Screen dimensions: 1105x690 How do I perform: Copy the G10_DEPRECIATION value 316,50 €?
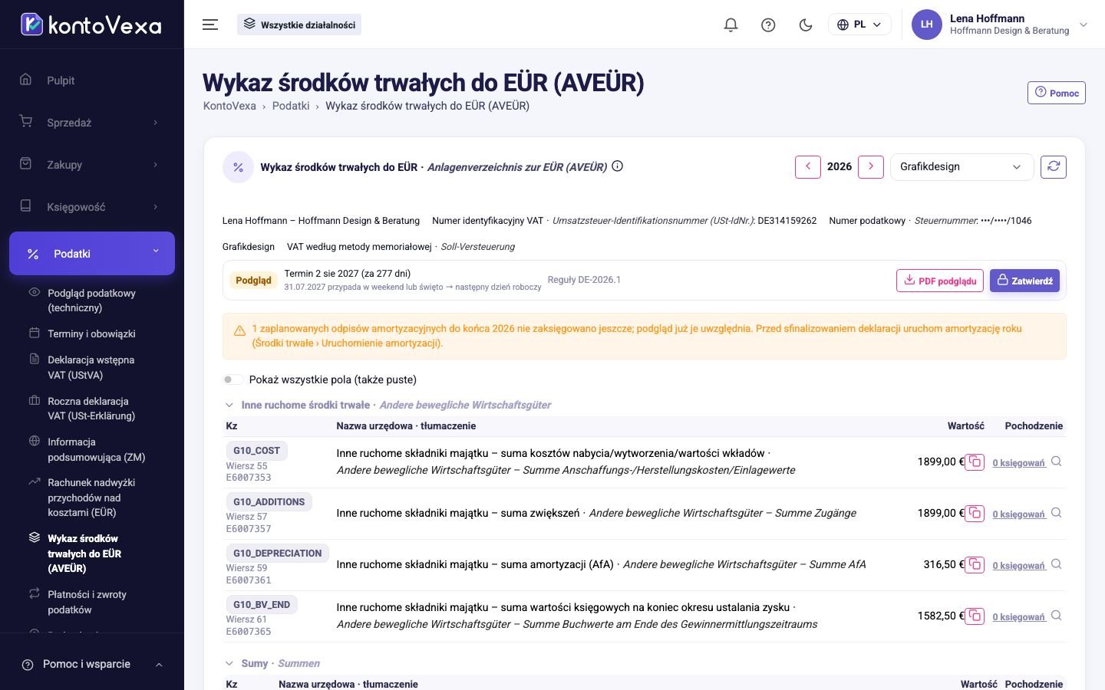click(975, 564)
